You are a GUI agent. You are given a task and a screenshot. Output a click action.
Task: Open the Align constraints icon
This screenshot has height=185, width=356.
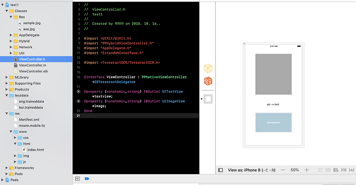pos(336,170)
